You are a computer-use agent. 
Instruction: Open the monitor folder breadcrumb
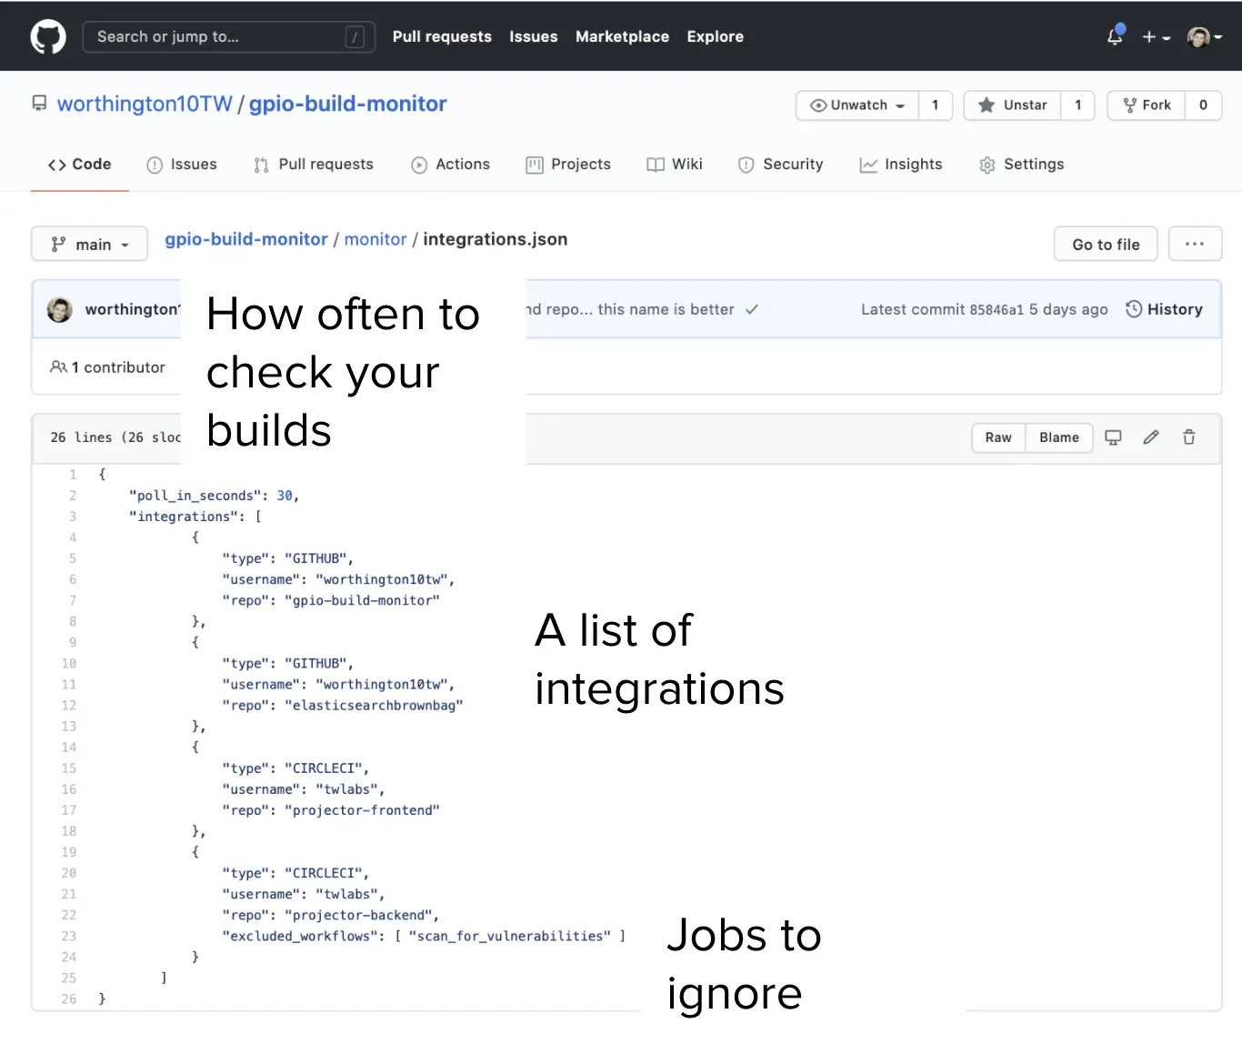376,239
